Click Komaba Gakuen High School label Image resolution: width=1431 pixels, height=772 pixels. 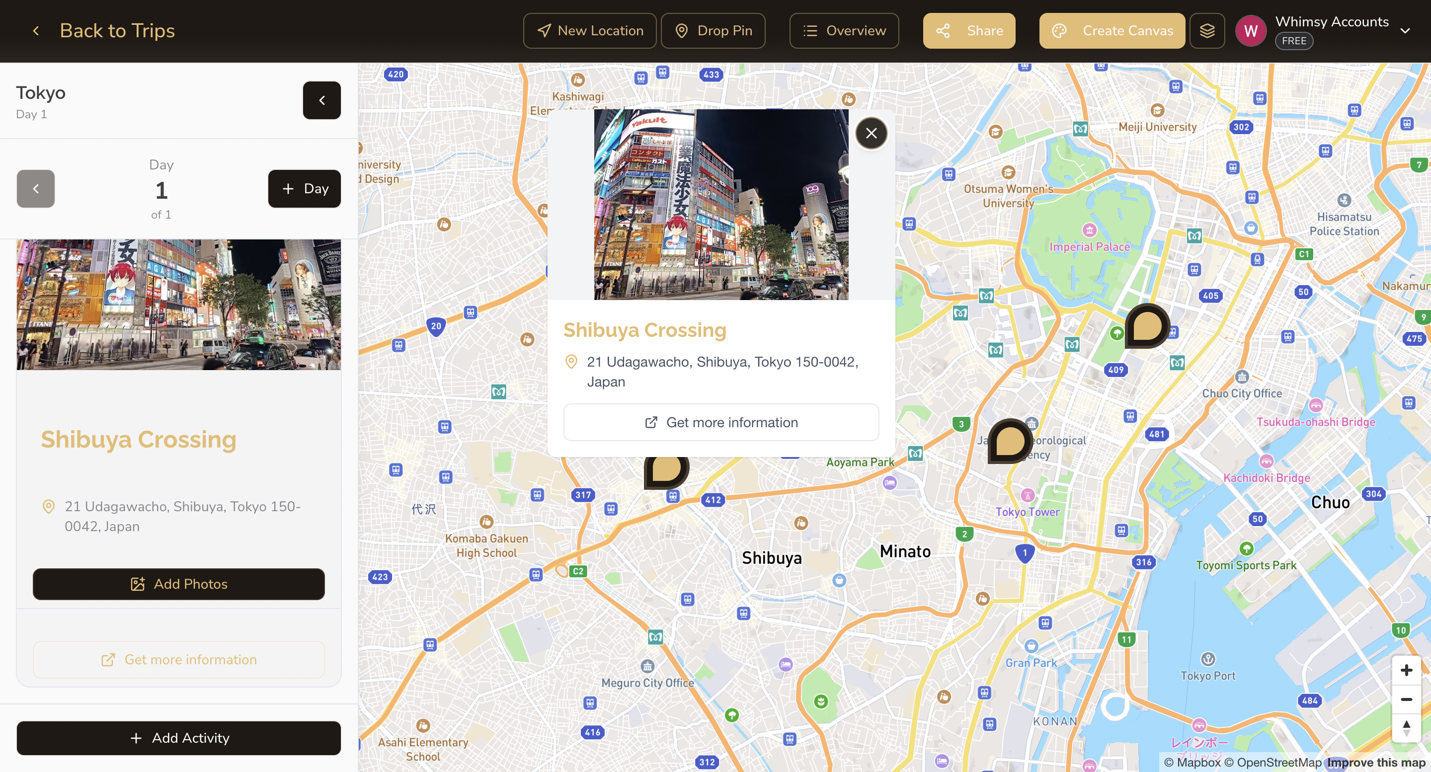click(x=486, y=545)
